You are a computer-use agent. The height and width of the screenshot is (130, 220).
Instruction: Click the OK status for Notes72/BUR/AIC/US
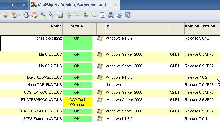coord(78,85)
